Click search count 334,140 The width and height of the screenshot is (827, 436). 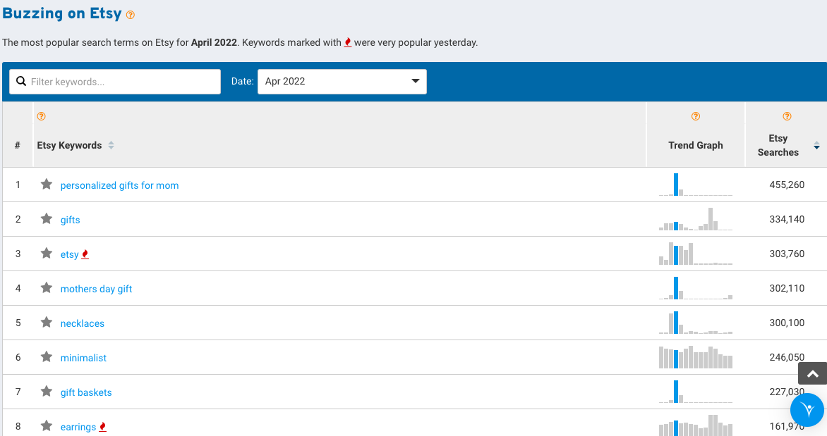787,219
